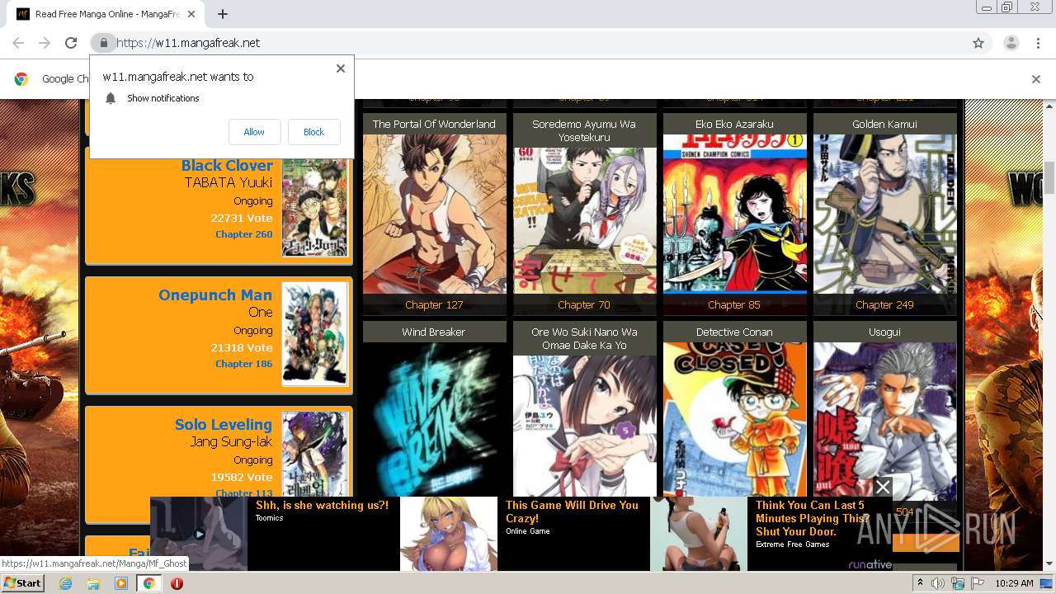Open Windows Explorer folder in taskbar

[93, 583]
